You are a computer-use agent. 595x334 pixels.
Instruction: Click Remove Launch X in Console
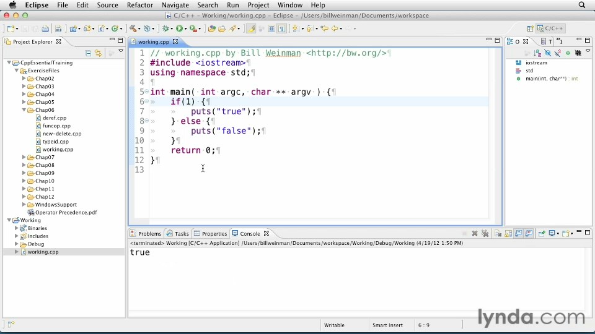pyautogui.click(x=474, y=233)
